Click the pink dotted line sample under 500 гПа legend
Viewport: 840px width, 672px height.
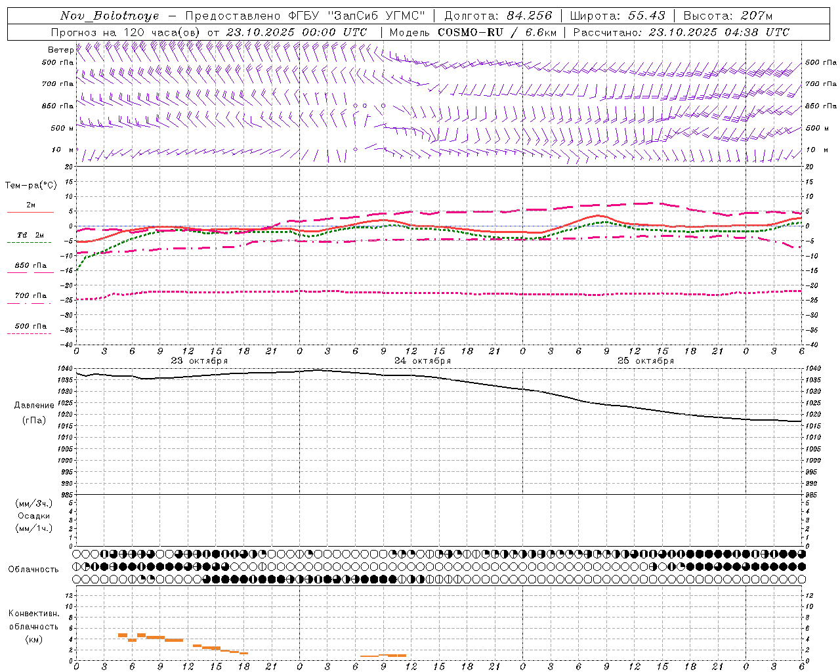click(29, 333)
